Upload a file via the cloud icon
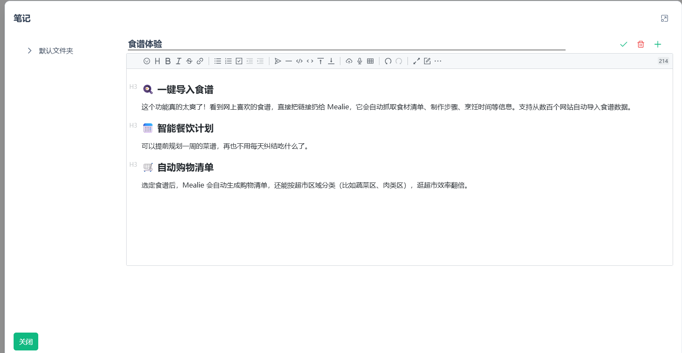 (x=349, y=61)
